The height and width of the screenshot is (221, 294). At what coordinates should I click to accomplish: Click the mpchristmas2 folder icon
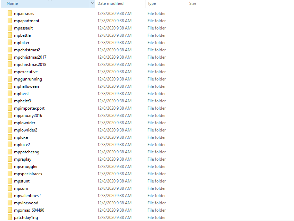click(x=10, y=50)
